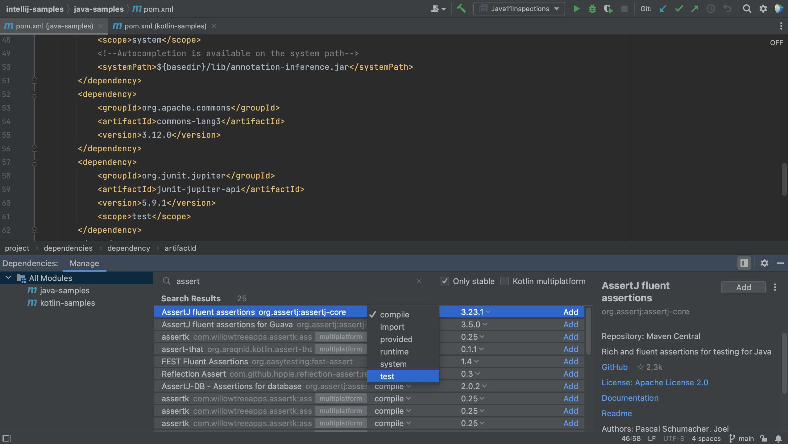Click Git commit checkmark icon
788x444 pixels.
679,9
